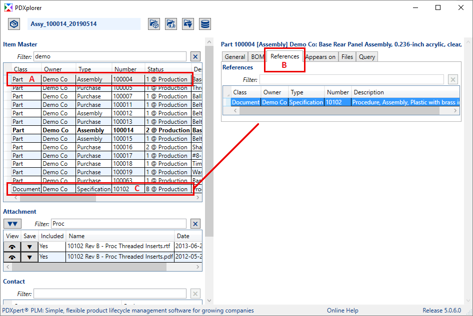
Task: Save the Proc Threaded Inserts.pdf attachment
Action: pyautogui.click(x=29, y=257)
